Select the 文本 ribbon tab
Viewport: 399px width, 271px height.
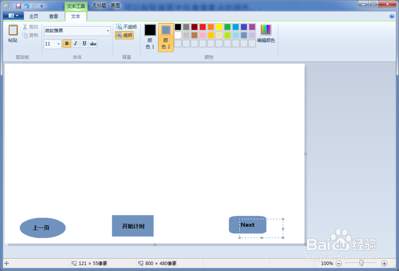coord(75,16)
